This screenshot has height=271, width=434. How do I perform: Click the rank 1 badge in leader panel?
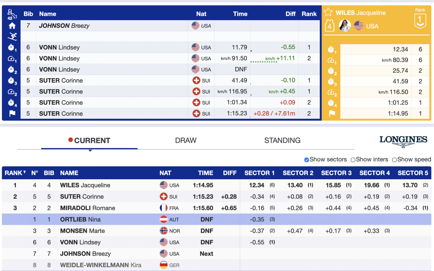(420, 21)
